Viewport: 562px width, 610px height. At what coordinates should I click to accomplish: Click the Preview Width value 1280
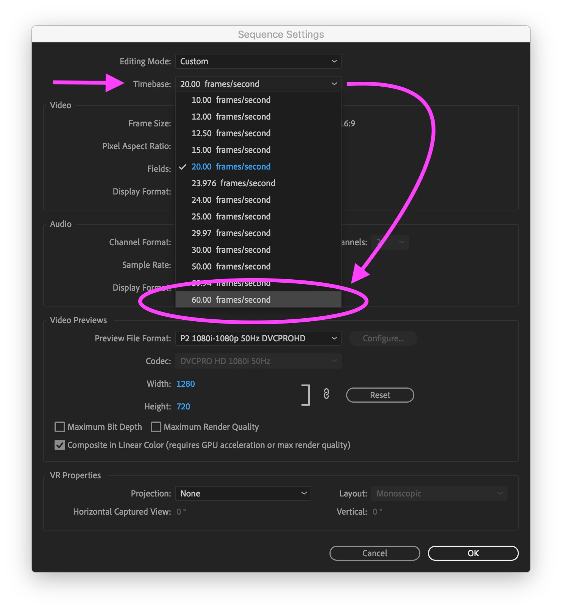coord(186,384)
